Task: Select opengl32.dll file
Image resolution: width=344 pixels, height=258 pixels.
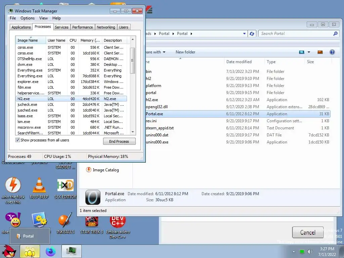Action: (238, 107)
